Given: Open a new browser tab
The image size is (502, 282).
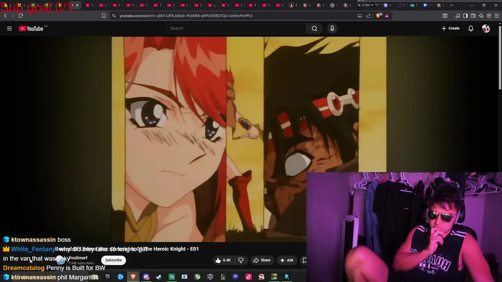Looking at the screenshot, I should tap(451, 5).
